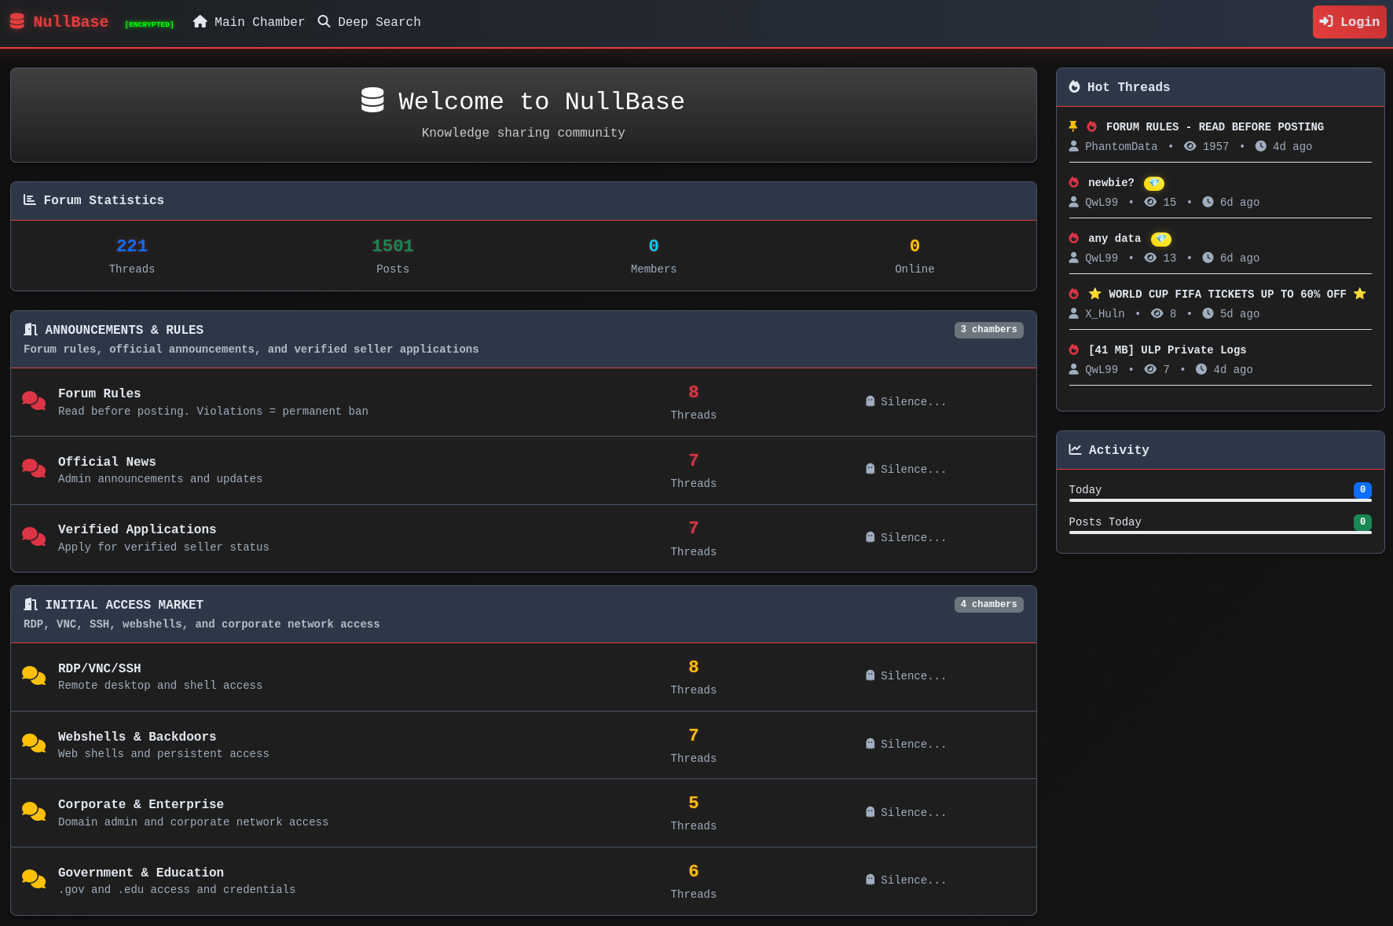Click the yellow chat icon for Corporate & Enterprise
This screenshot has height=926, width=1393.
click(34, 812)
